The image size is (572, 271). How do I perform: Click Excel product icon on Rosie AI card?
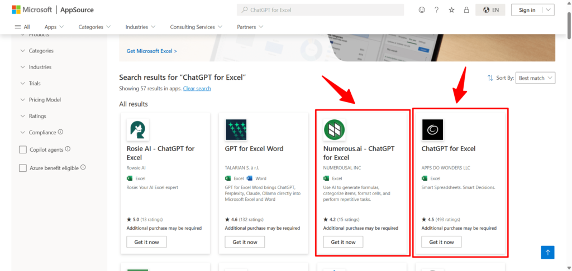tap(130, 178)
